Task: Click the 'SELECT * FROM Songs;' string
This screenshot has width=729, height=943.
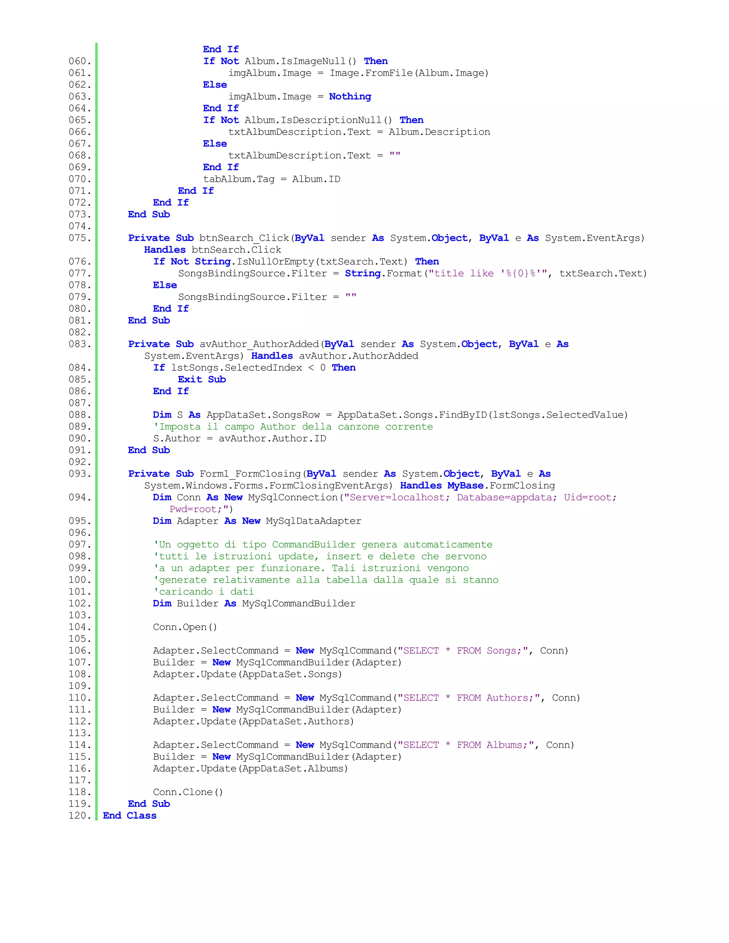Action: (x=463, y=651)
